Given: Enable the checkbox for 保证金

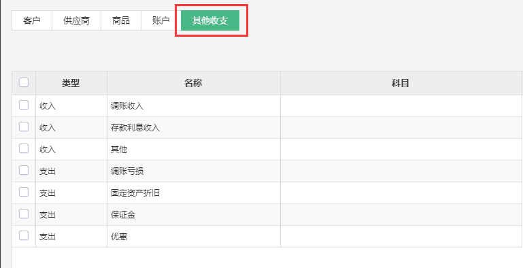Looking at the screenshot, I should click(24, 214).
